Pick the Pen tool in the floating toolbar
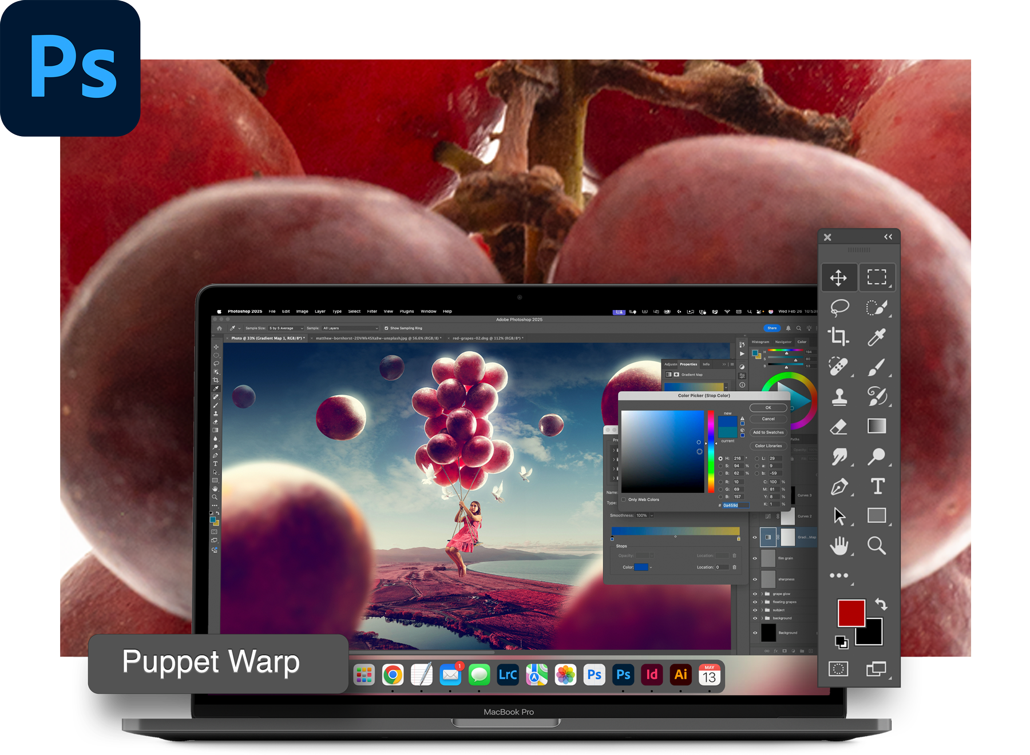Viewport: 1030px width, 755px height. [839, 486]
